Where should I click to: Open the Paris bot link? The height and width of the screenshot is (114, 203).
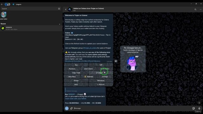pos(90,61)
